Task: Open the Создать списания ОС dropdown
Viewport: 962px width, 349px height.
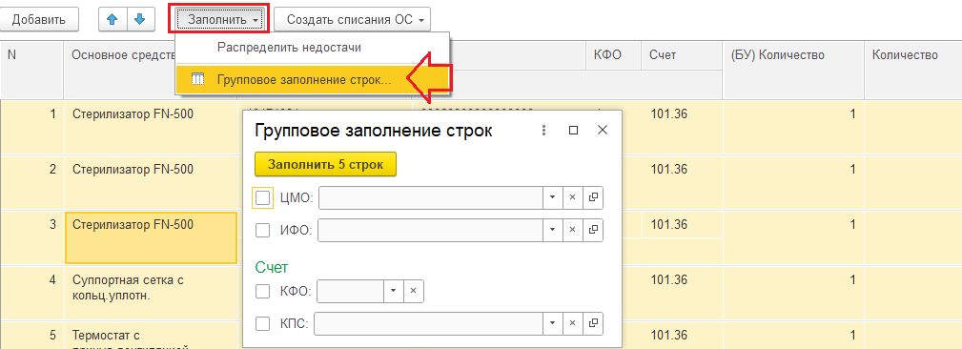Action: click(352, 20)
